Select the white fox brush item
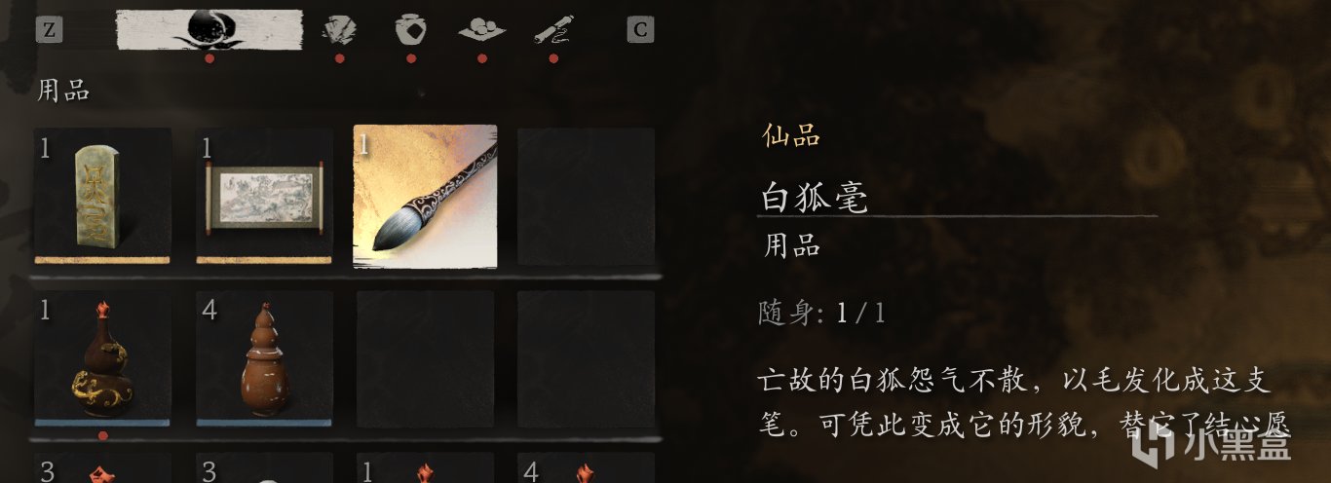1331x483 pixels. 425,196
